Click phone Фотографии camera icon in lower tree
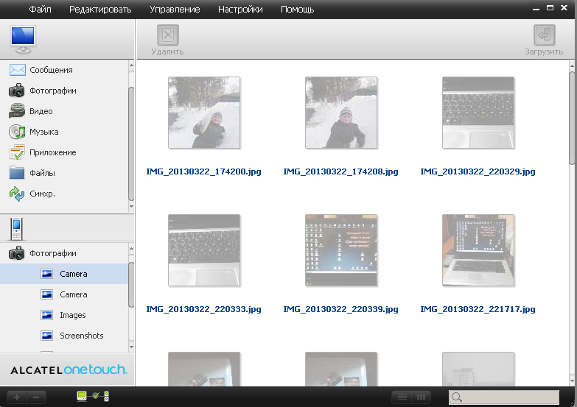 click(16, 253)
